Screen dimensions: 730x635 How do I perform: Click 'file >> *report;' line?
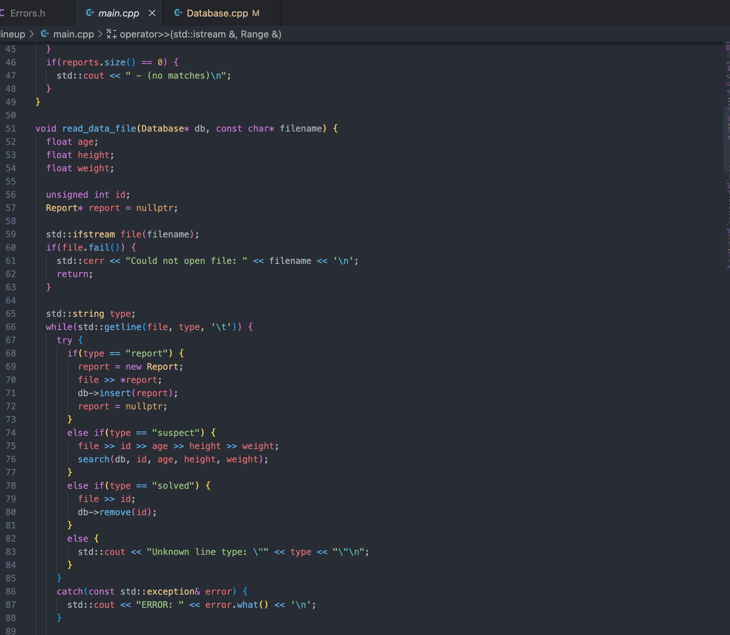120,380
